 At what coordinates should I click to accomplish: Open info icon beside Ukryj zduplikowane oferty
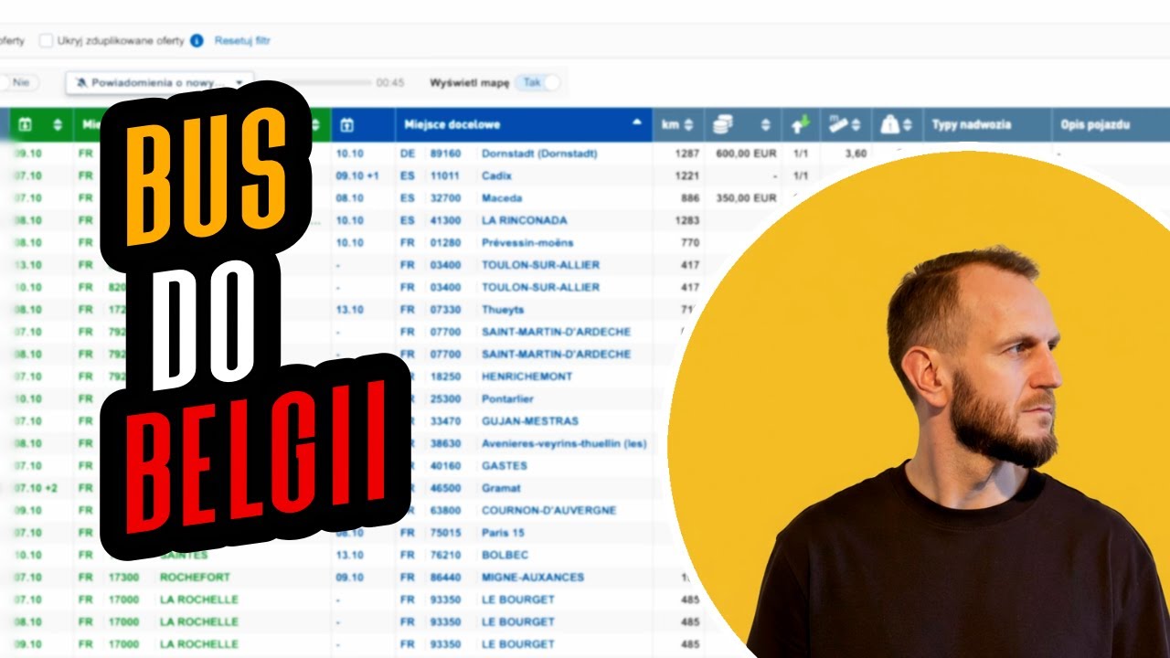coord(197,41)
